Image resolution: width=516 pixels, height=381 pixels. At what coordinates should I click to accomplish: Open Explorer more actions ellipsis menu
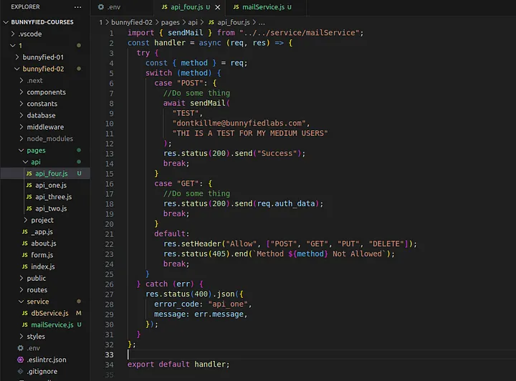pos(77,7)
